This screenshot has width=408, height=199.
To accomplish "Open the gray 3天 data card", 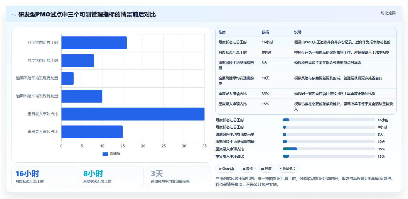I will click(x=179, y=176).
